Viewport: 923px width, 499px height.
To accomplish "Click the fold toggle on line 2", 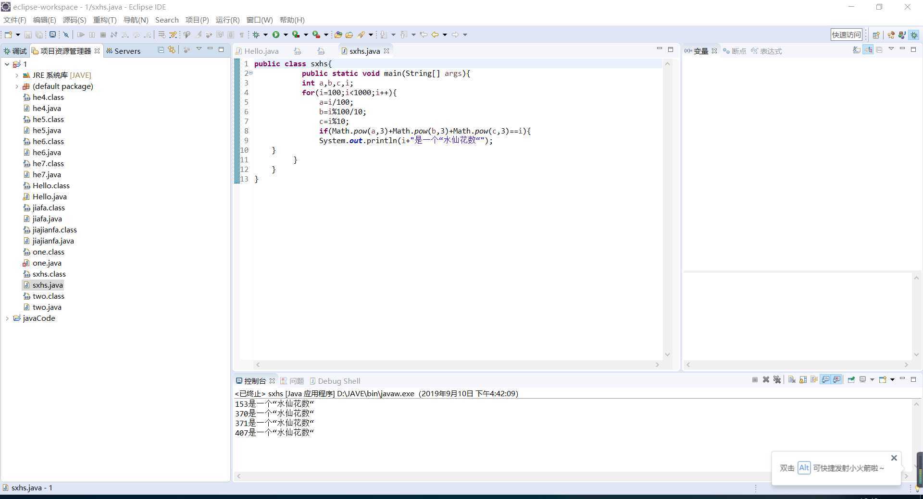I will (x=250, y=73).
